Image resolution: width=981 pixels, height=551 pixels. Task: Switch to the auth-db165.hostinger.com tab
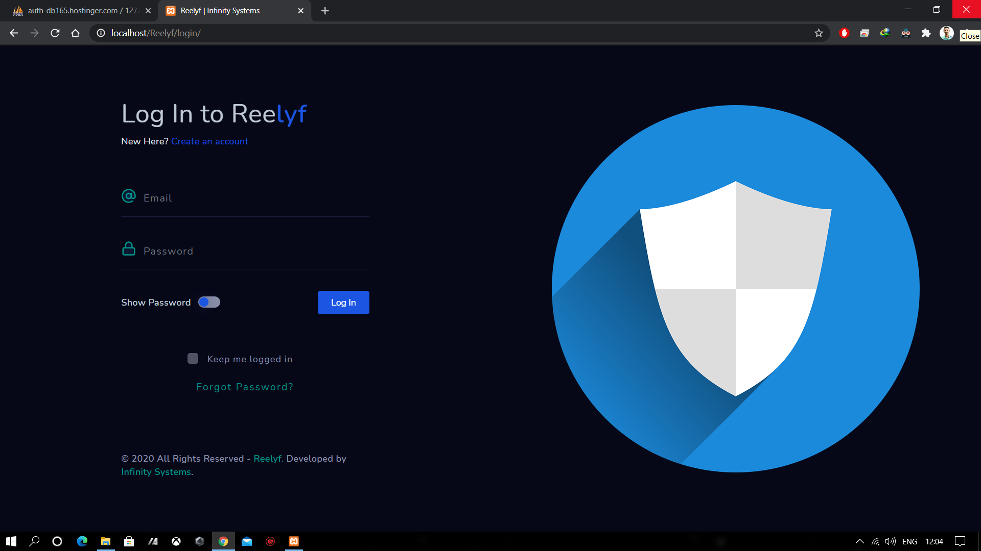tap(77, 10)
